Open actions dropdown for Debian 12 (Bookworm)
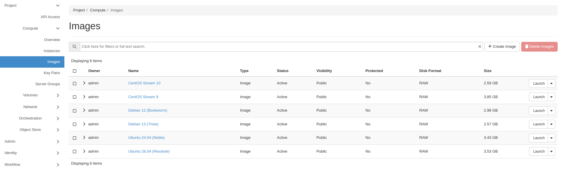The height and width of the screenshot is (174, 562). (x=551, y=111)
